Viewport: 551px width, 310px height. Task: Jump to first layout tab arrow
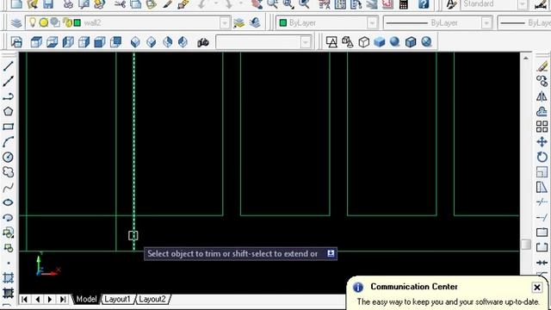[x=24, y=299]
